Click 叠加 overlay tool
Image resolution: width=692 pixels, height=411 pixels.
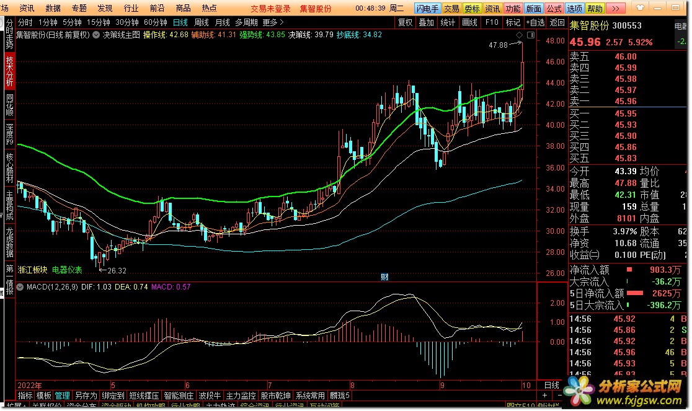tap(427, 22)
